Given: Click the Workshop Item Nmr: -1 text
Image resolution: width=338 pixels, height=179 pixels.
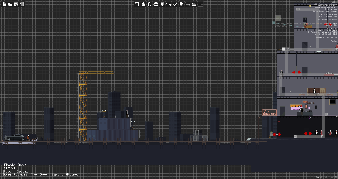Looking at the screenshot, I should pyautogui.click(x=326, y=37).
